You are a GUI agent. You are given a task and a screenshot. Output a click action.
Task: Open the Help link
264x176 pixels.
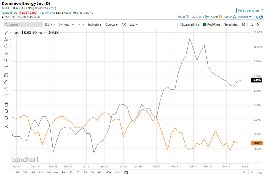[x=258, y=17]
